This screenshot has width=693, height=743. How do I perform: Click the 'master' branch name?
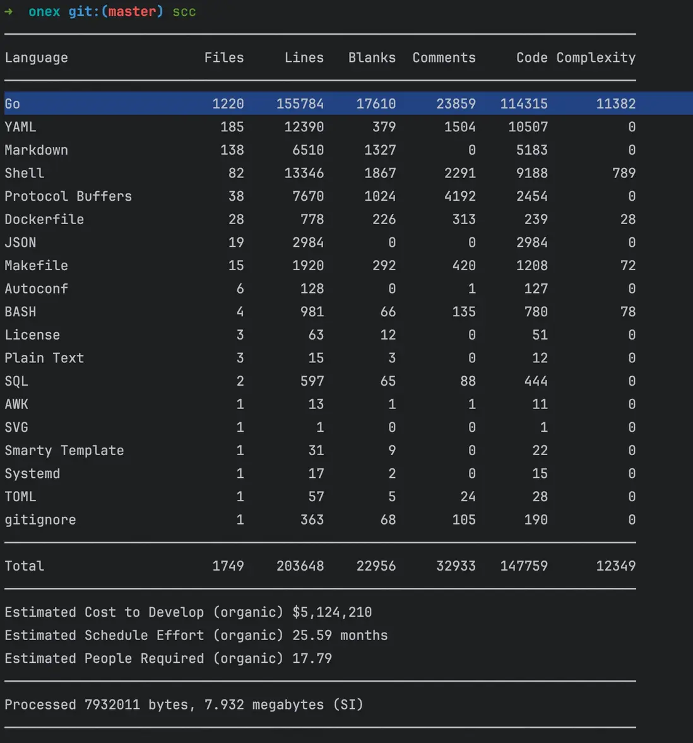(x=131, y=12)
